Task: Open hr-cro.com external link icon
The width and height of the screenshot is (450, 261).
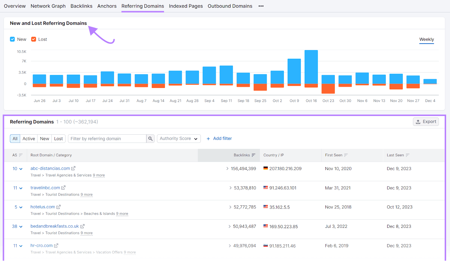Action: [56, 246]
